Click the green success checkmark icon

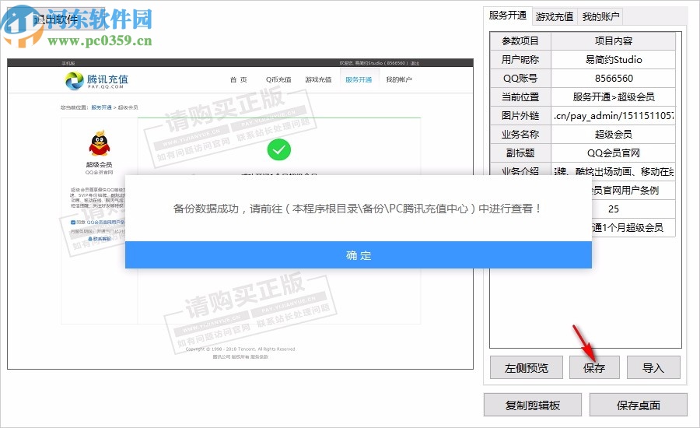[279, 149]
